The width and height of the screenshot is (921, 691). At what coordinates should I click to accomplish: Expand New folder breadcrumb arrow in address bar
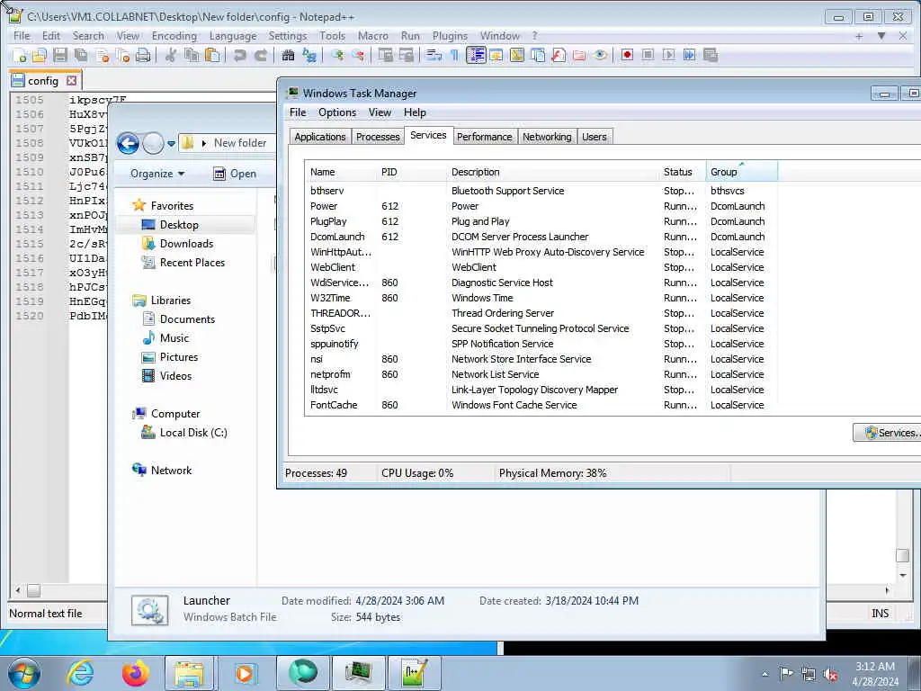point(204,143)
